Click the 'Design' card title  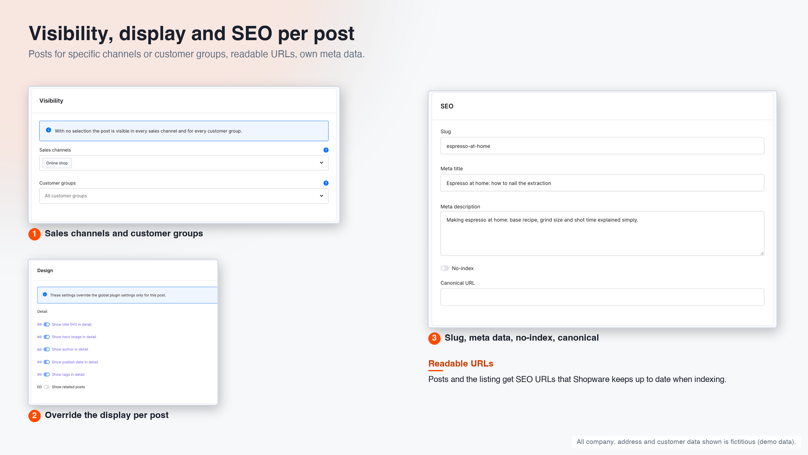point(45,270)
